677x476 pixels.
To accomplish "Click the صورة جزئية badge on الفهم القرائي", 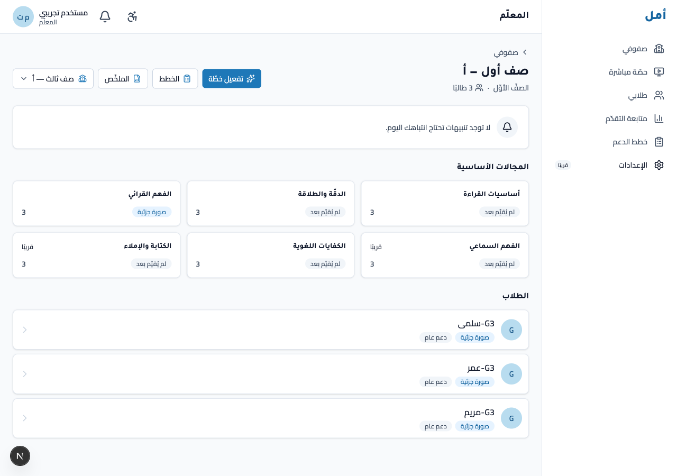I will 152,212.
